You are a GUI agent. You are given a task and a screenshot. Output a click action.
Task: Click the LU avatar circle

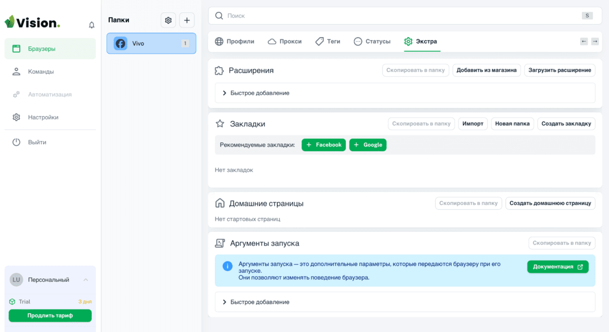coord(16,280)
